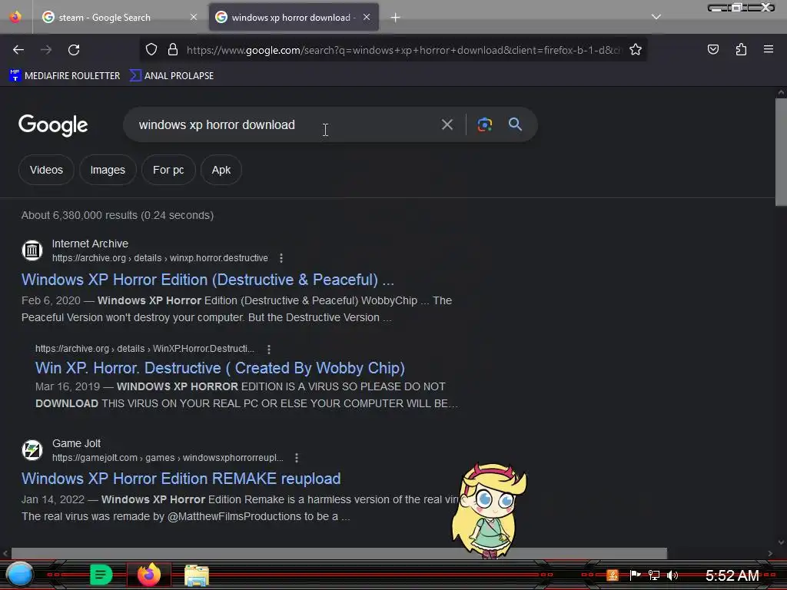Screen dimensions: 787x590
Task: Click the Game Jolt site name
Action: 76,443
